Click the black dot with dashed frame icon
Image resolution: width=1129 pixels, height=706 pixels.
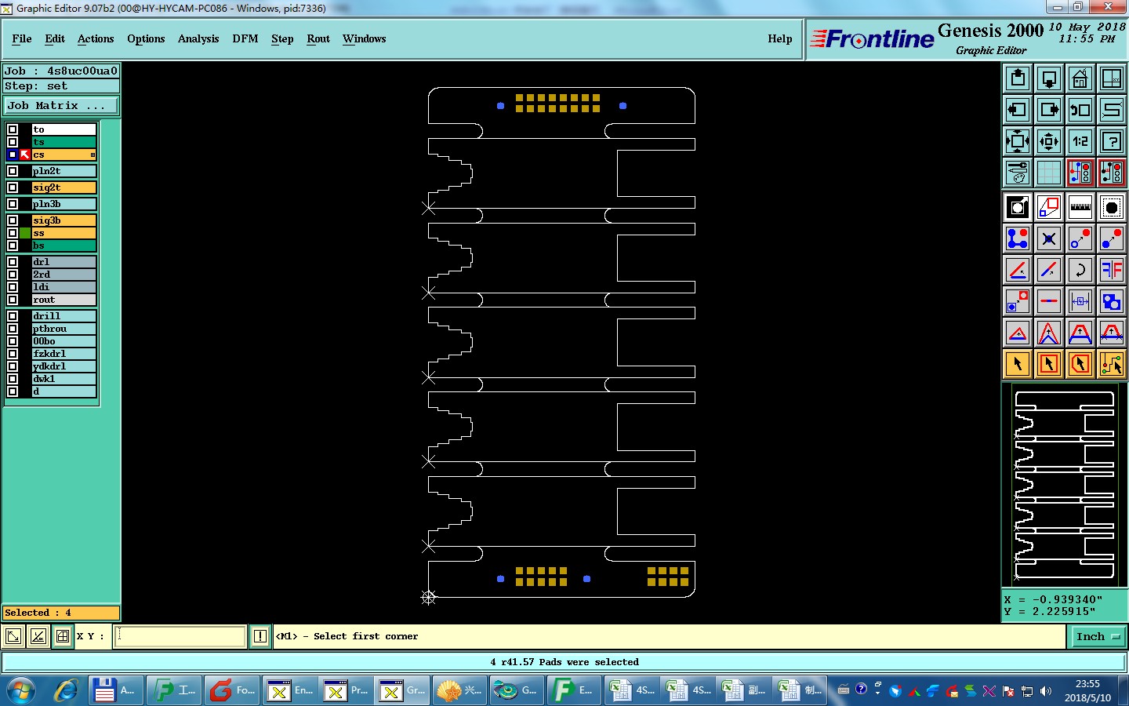[x=1112, y=207]
